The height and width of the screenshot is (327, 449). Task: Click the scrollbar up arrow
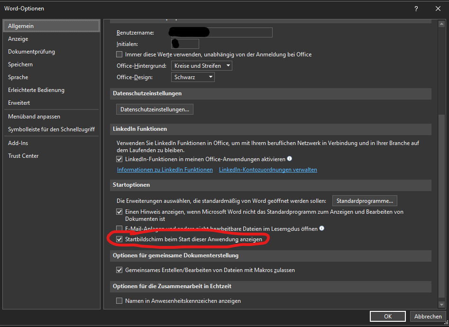(441, 24)
